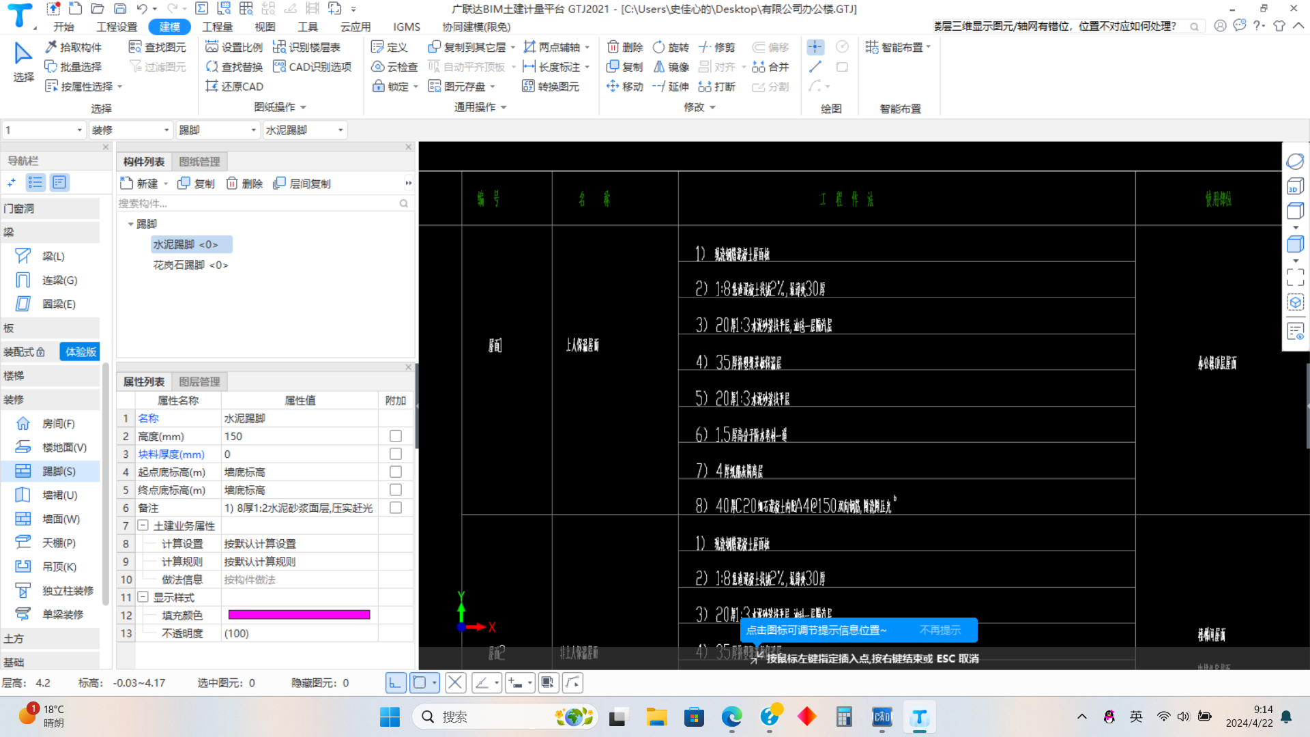
Task: Open Microsoft Edge from taskbar
Action: (x=731, y=717)
